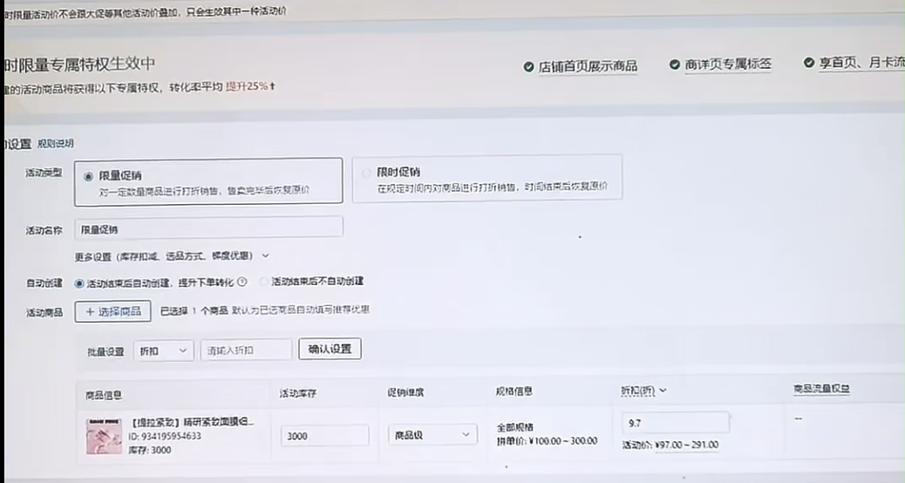Click the help icon beside 提升下单转化
Viewport: 905px width, 483px height.
242,282
